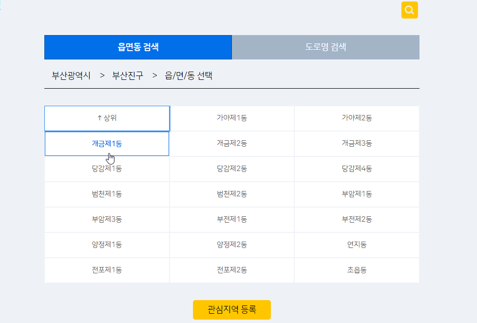The image size is (477, 323).
Task: Select 개금제1동
Action: coord(107,144)
